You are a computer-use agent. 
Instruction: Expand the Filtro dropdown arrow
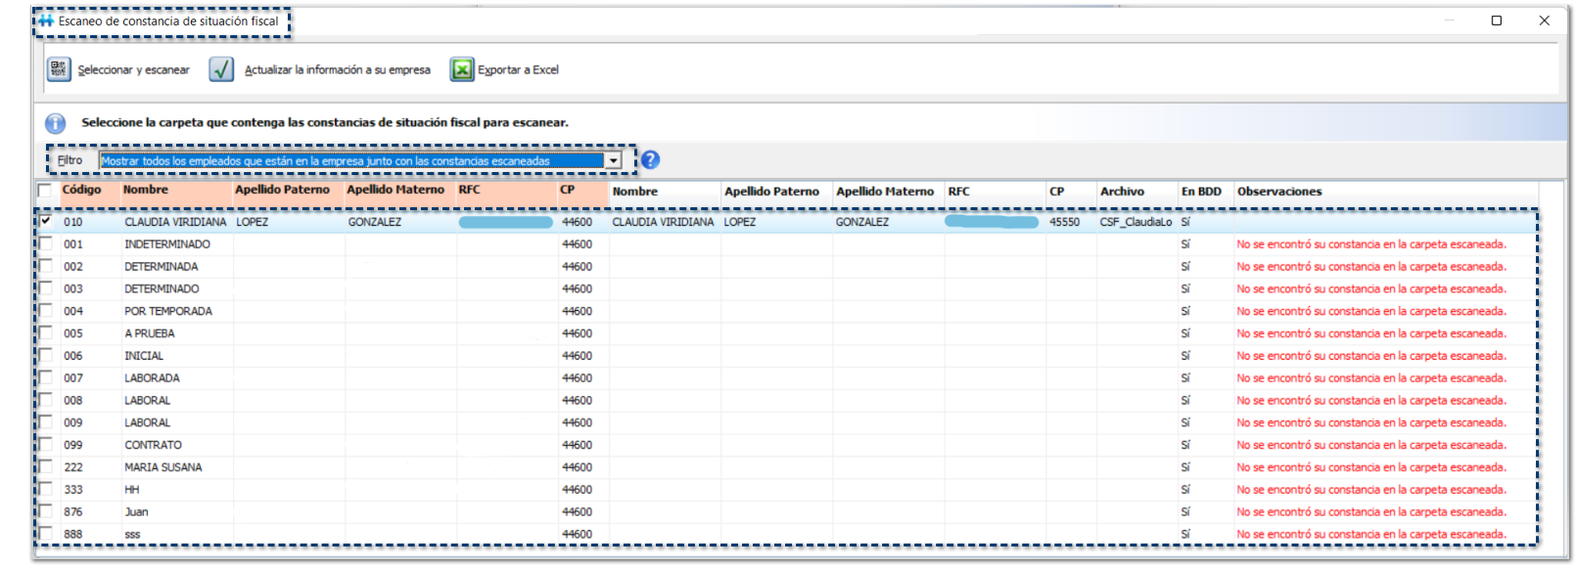[613, 161]
